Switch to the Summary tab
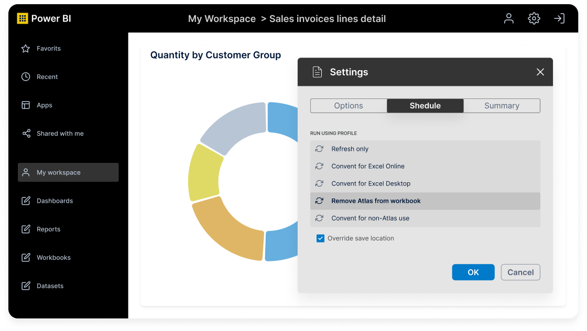This screenshot has width=587, height=331. click(x=502, y=106)
